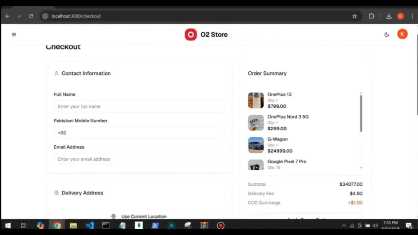Image resolution: width=418 pixels, height=235 pixels.
Task: Open browser downloads icon
Action: pos(389,16)
